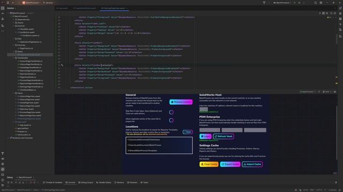Open the Debug tool window icon in left strip

3,170
